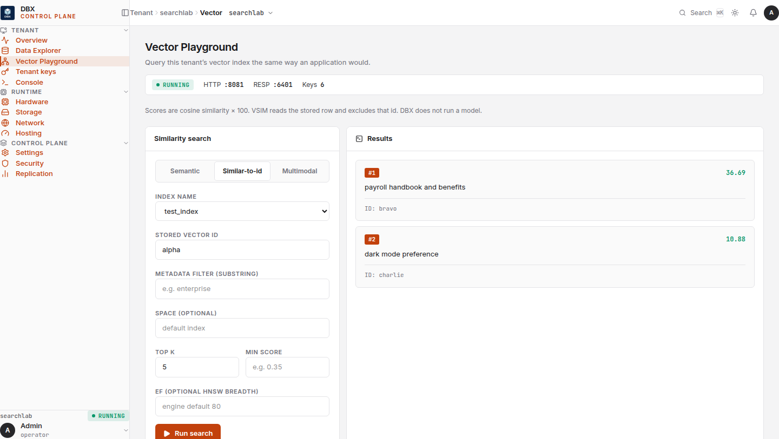
Task: Open the Search command bar
Action: click(x=701, y=12)
